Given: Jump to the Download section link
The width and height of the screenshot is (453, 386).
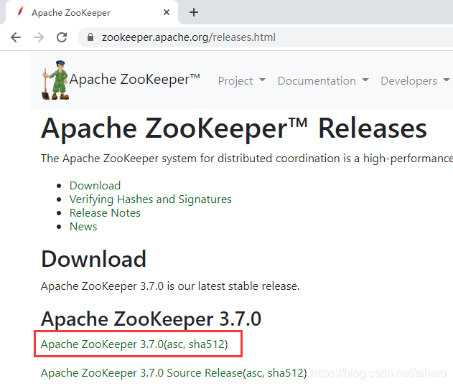Looking at the screenshot, I should coord(95,186).
